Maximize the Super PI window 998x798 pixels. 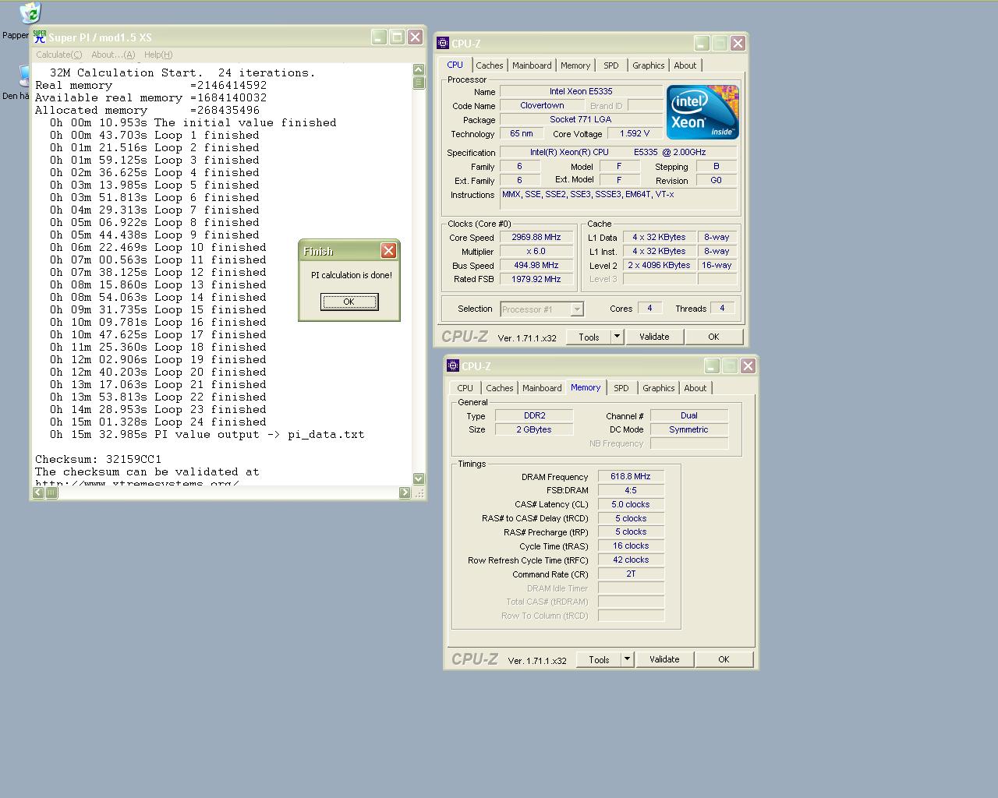pos(397,37)
